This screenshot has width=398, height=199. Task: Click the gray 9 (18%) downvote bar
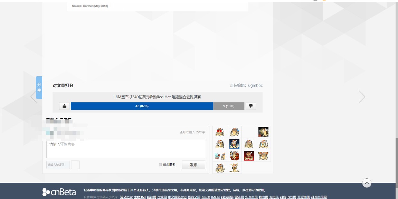tap(229, 106)
